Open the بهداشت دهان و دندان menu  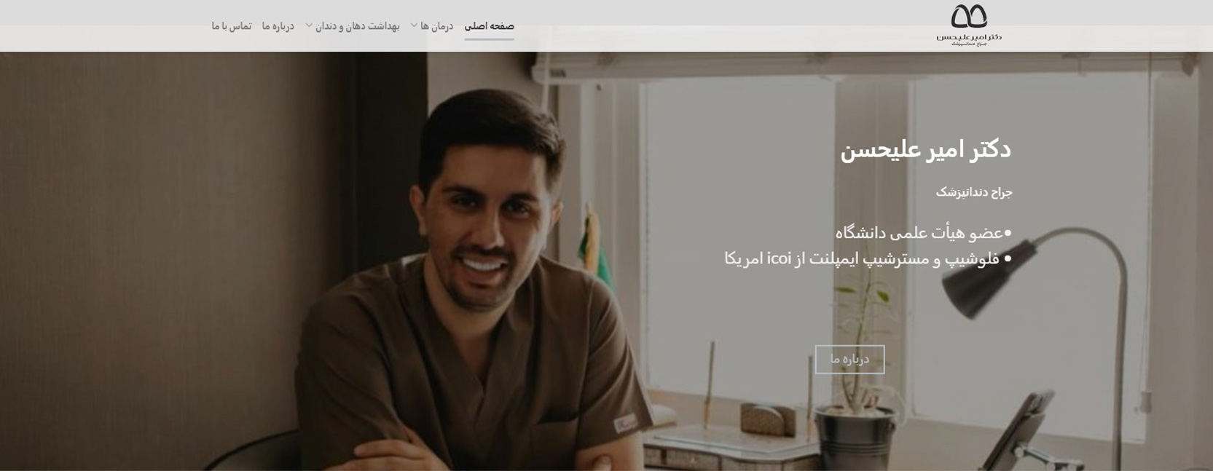click(x=358, y=26)
